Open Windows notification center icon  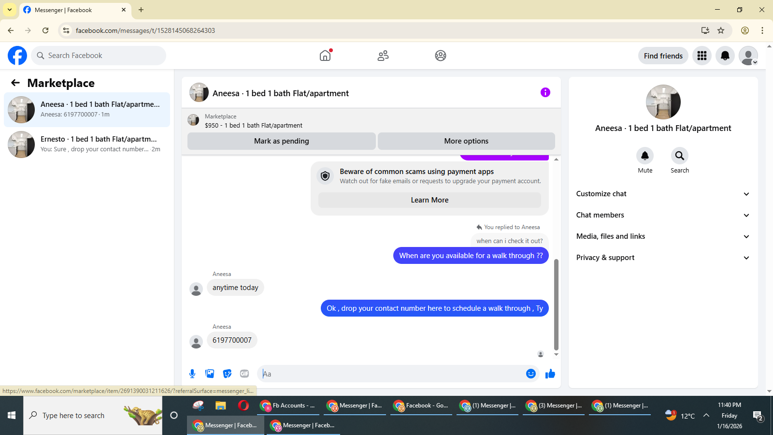pyautogui.click(x=758, y=416)
